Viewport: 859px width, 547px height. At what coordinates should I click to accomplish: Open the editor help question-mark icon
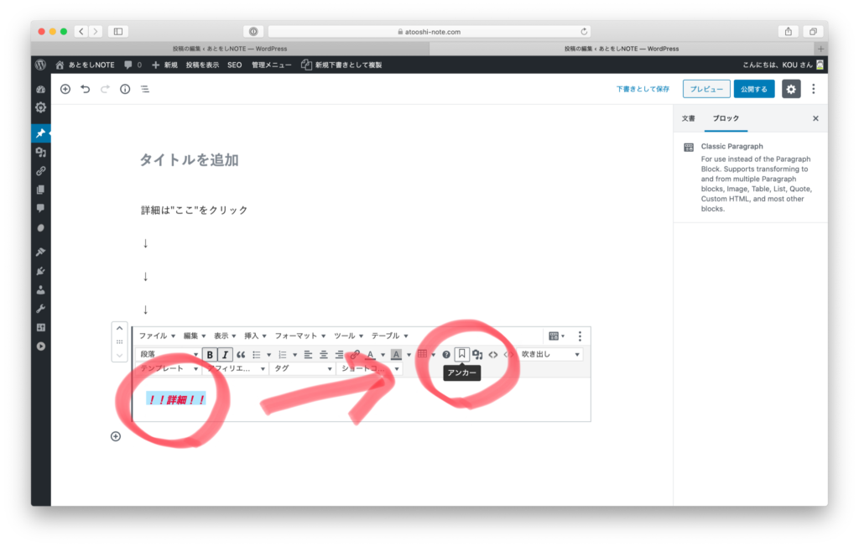point(446,354)
